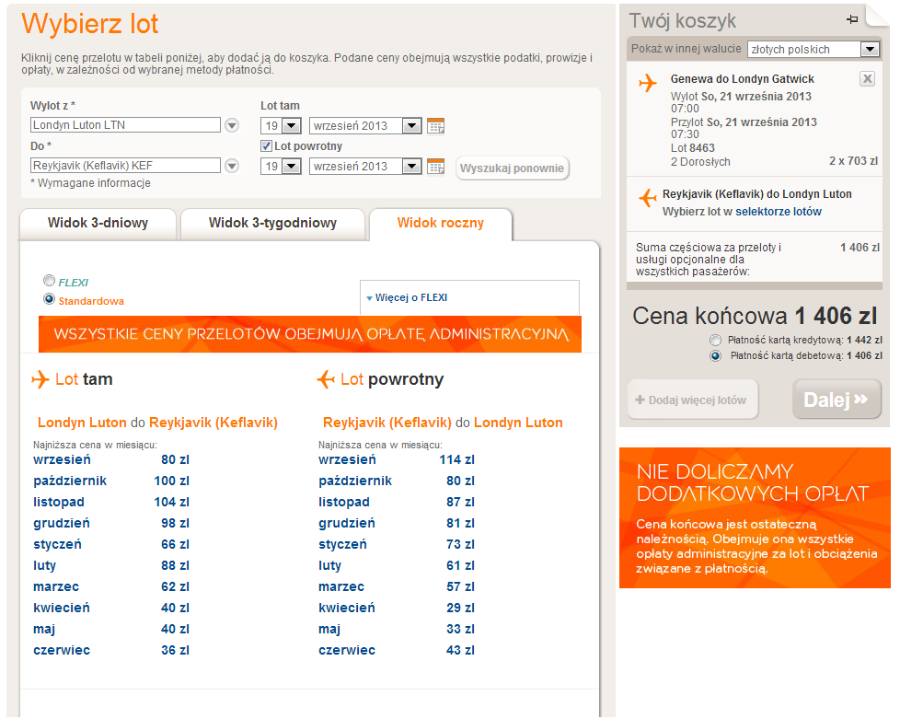
Task: Click the orange opłatę administracyjną banner
Action: [310, 334]
